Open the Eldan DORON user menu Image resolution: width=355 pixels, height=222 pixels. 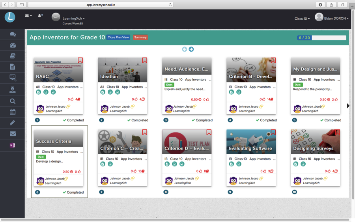point(332,18)
